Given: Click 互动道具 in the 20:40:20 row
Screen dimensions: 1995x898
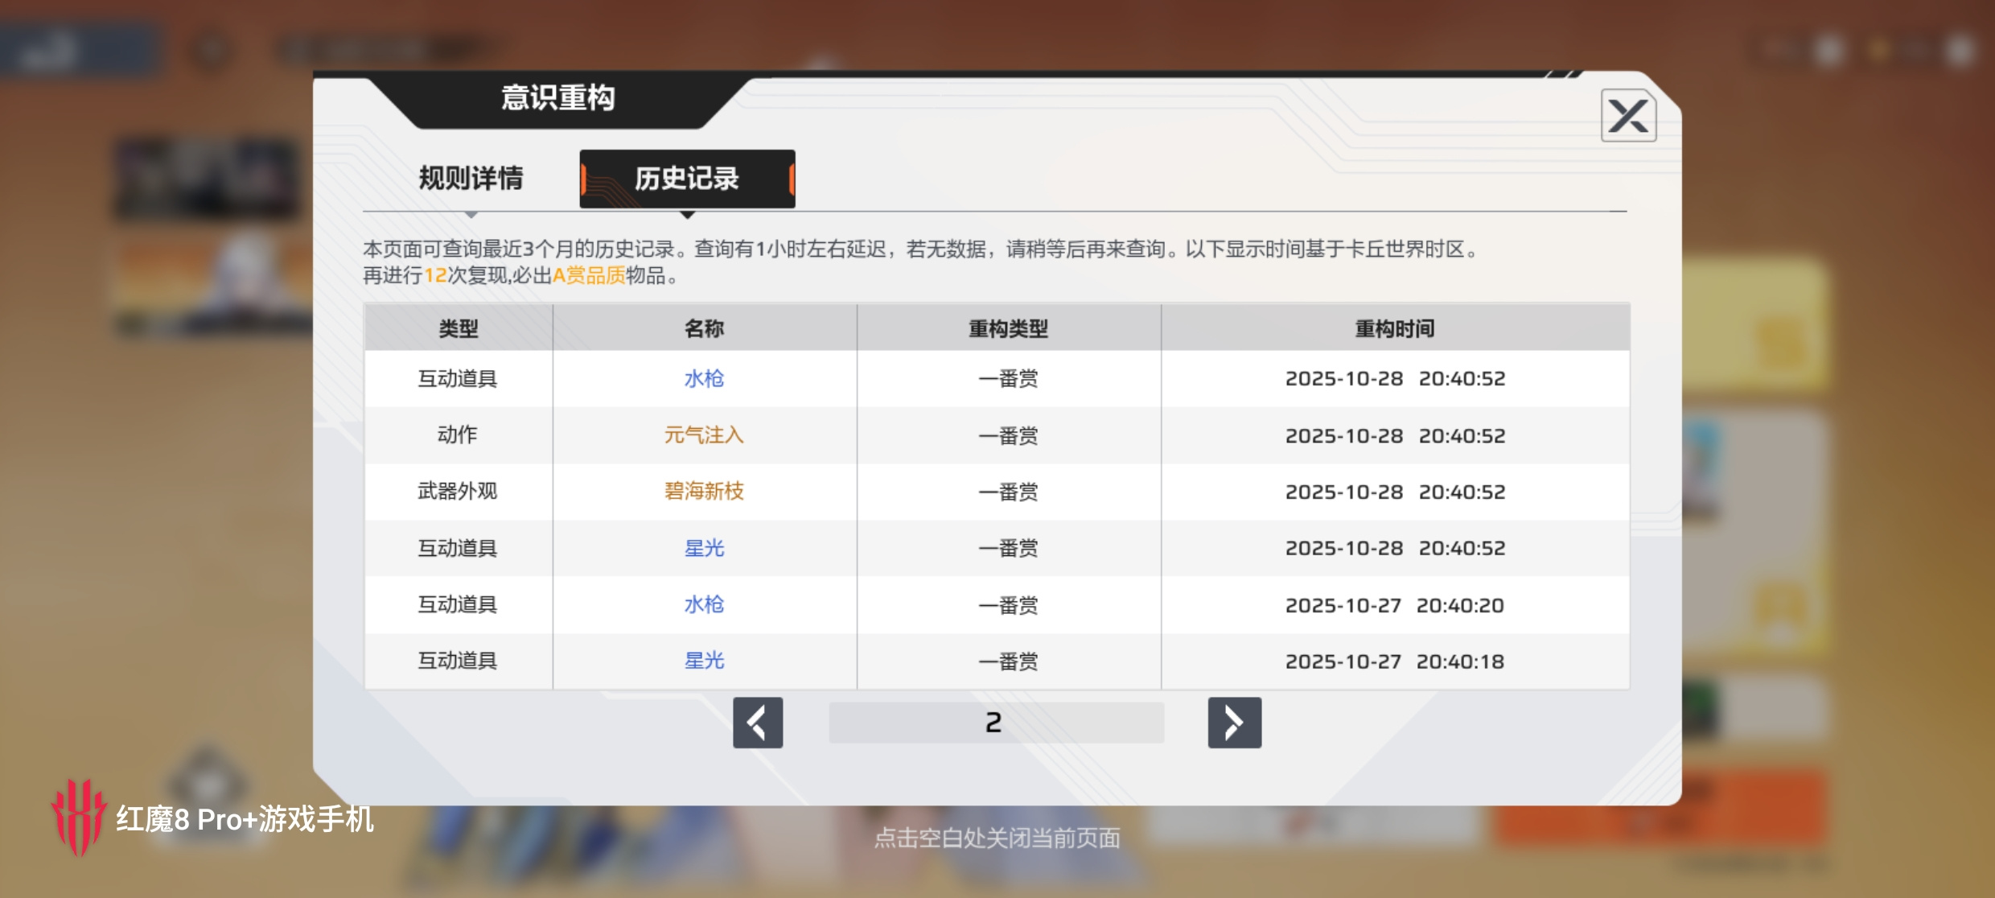Looking at the screenshot, I should pyautogui.click(x=458, y=605).
